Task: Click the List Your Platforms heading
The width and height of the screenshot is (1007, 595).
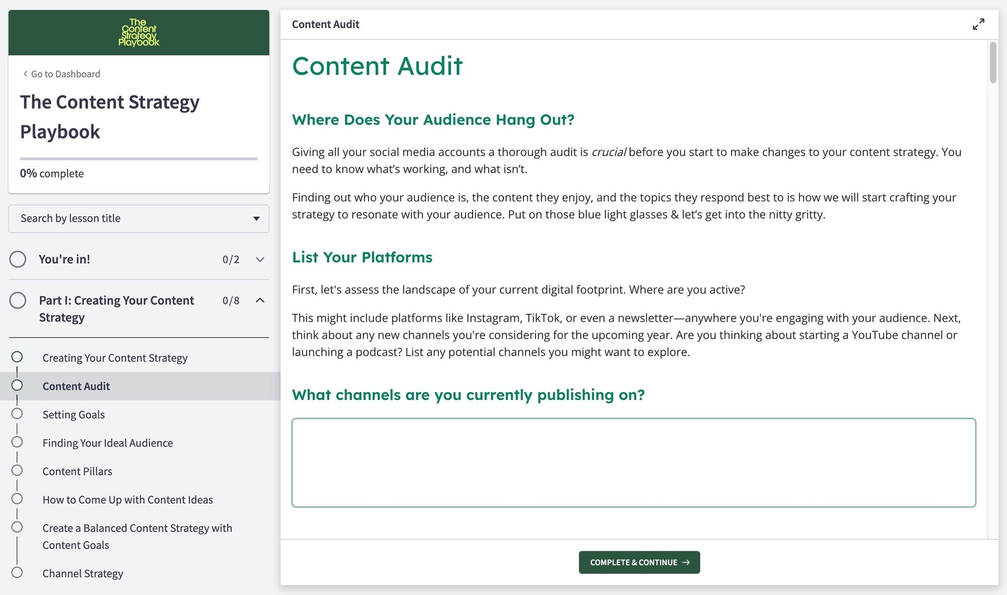Action: point(362,257)
